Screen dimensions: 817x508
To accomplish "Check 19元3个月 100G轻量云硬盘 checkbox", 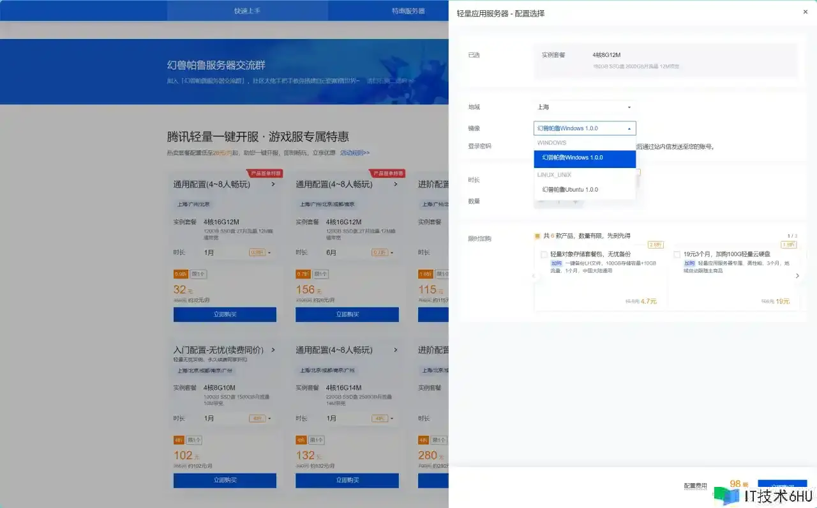I will [x=677, y=254].
